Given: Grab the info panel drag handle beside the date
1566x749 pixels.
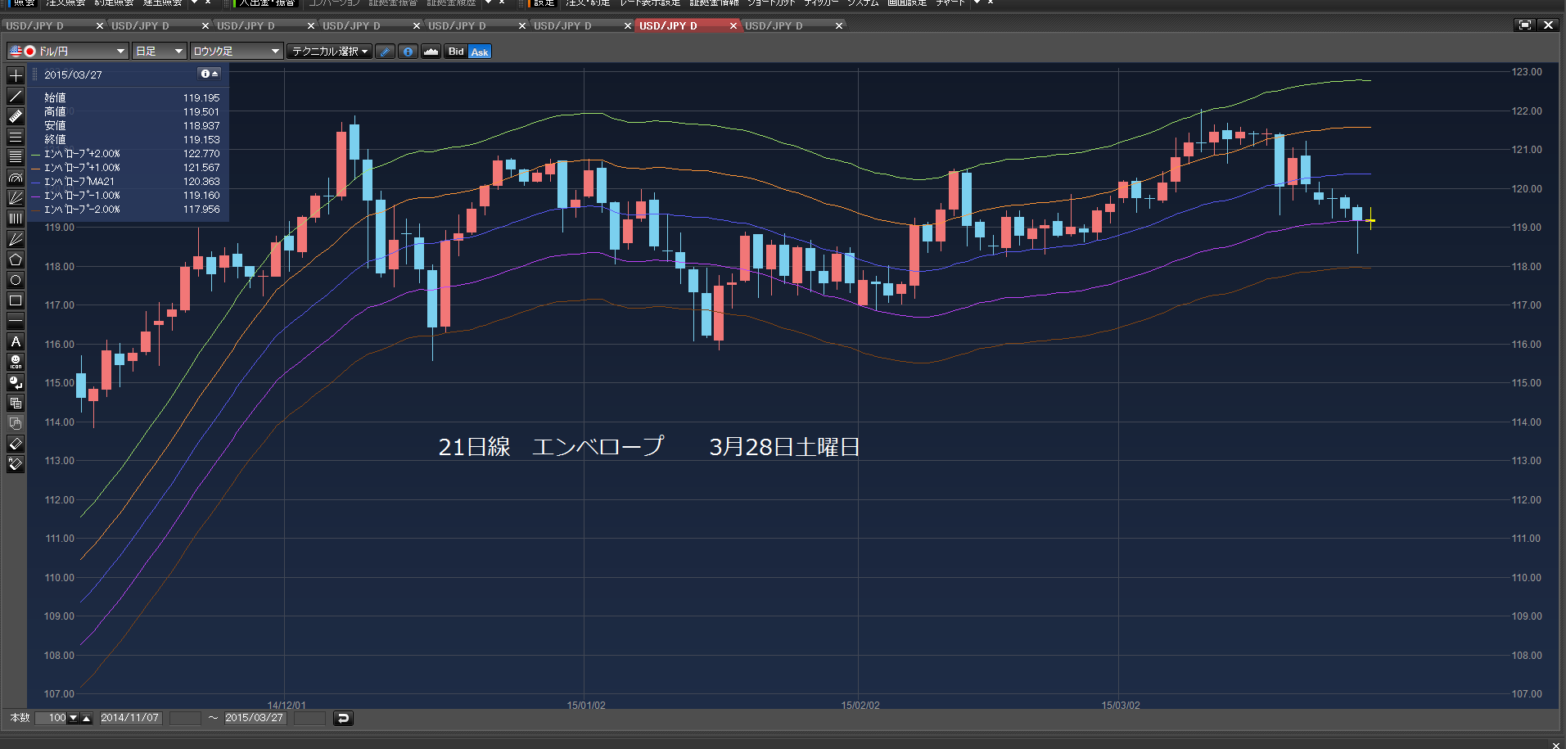Looking at the screenshot, I should [x=35, y=74].
